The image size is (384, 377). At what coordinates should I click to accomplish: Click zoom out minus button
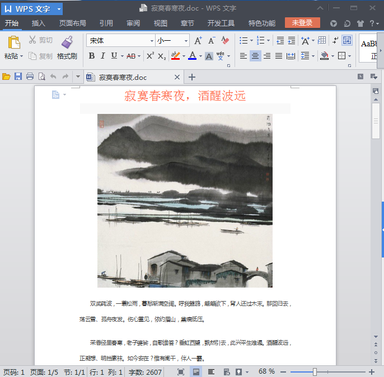tap(283, 372)
